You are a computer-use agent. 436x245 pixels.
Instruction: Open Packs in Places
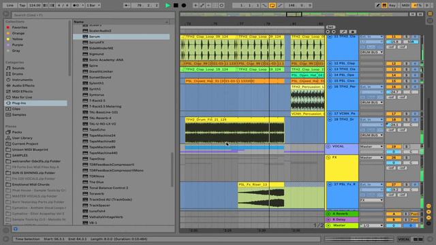(16, 132)
